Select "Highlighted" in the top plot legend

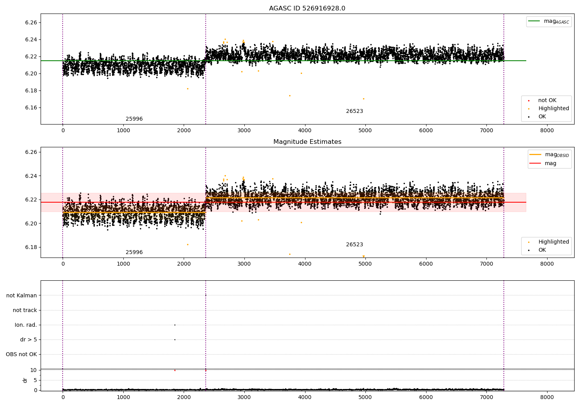(554, 109)
